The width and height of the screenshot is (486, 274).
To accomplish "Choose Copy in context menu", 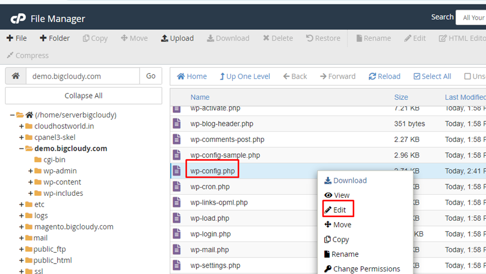I will coord(337,239).
